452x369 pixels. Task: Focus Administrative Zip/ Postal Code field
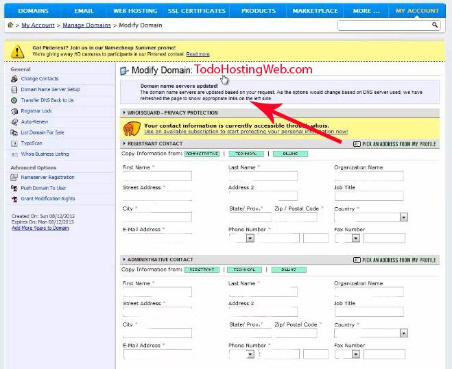click(x=296, y=333)
